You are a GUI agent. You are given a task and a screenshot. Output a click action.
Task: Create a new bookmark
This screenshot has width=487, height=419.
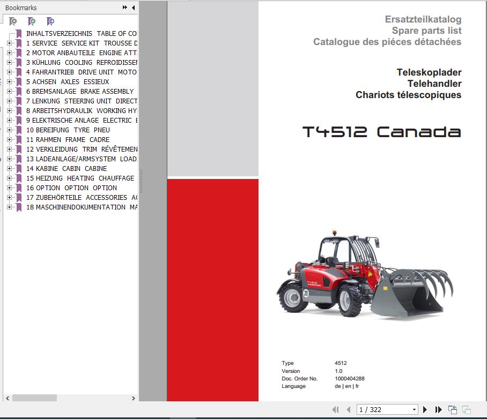click(32, 21)
